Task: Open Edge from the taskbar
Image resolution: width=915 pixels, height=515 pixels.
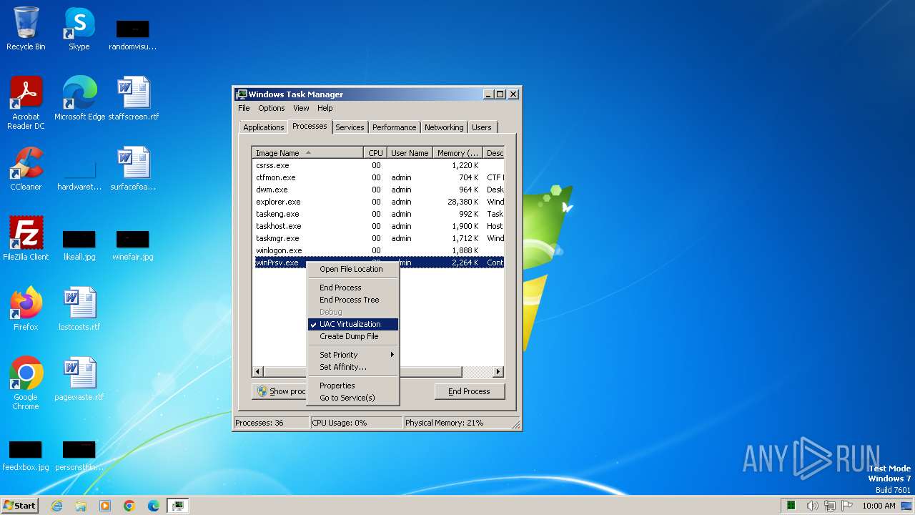Action: click(x=154, y=506)
